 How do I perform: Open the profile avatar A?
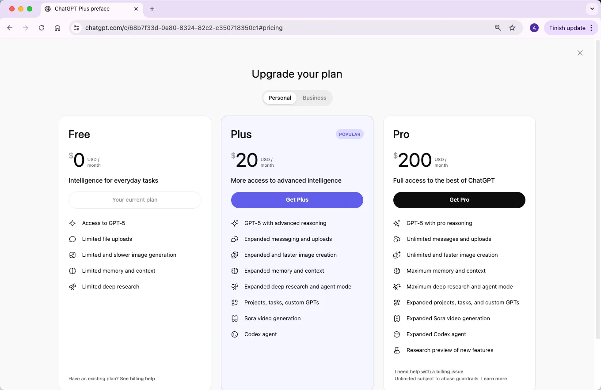[x=534, y=28]
